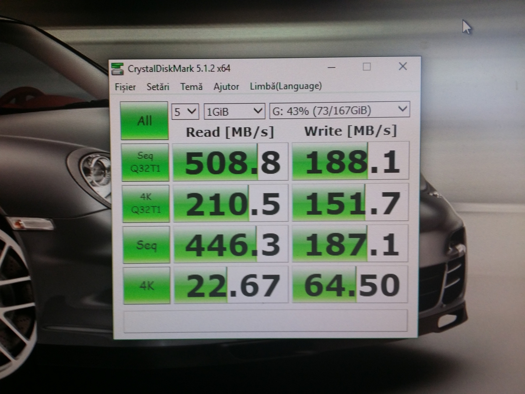The width and height of the screenshot is (525, 394).
Task: Open the Ajutor menu
Action: (x=226, y=87)
